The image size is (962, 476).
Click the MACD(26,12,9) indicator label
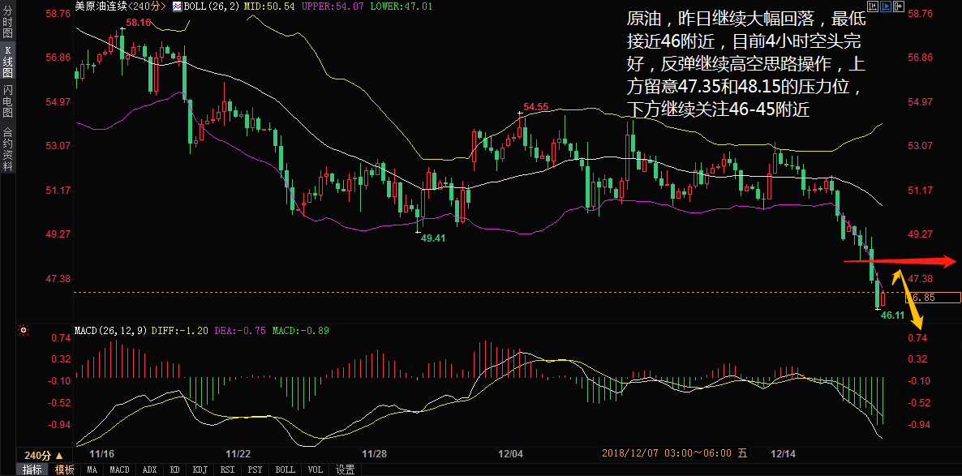110,331
